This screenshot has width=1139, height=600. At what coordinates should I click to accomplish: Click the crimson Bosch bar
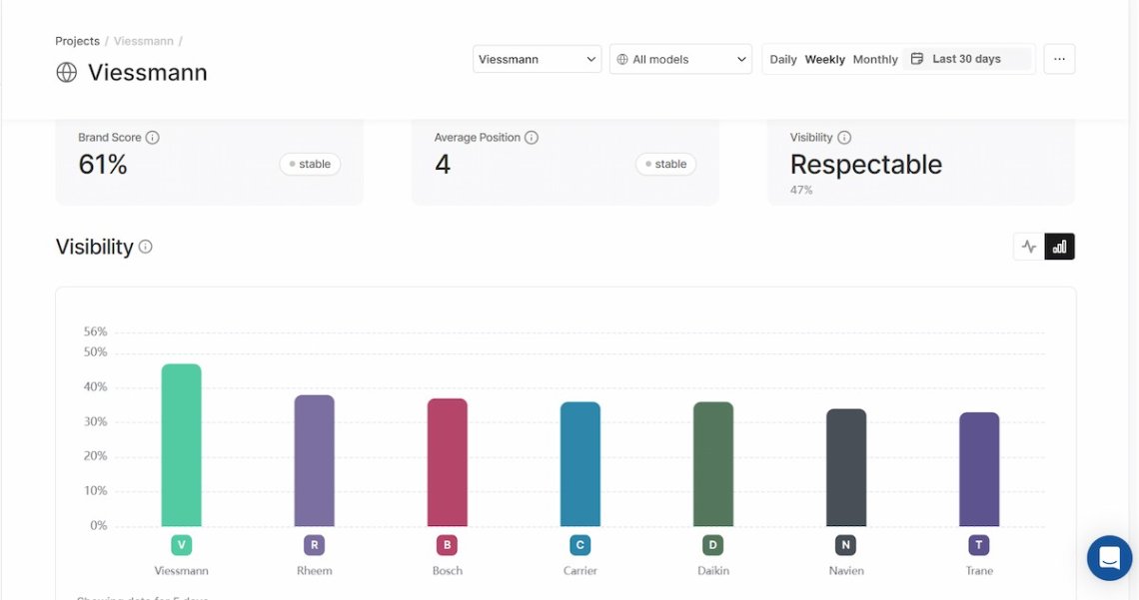448,462
